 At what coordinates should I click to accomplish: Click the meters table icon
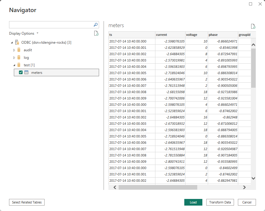click(x=26, y=73)
